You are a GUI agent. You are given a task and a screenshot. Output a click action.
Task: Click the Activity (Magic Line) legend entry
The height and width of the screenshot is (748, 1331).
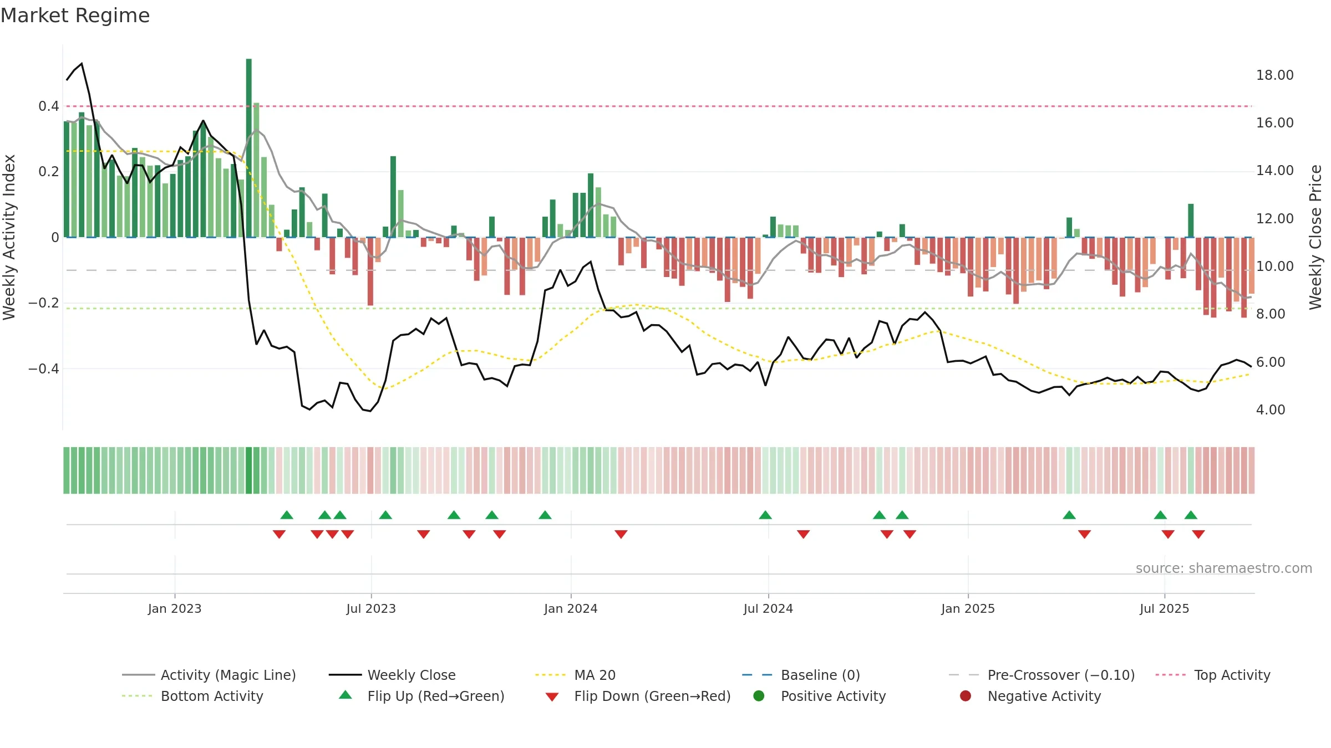tap(209, 675)
